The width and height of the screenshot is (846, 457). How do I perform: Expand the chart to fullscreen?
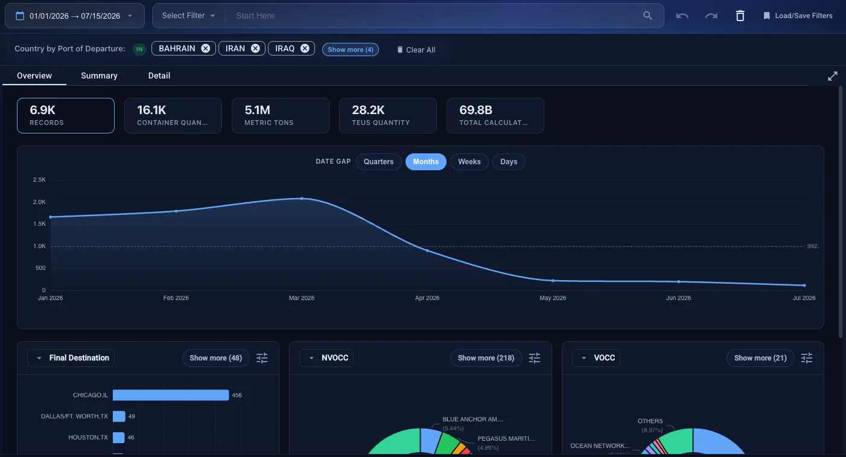click(833, 76)
